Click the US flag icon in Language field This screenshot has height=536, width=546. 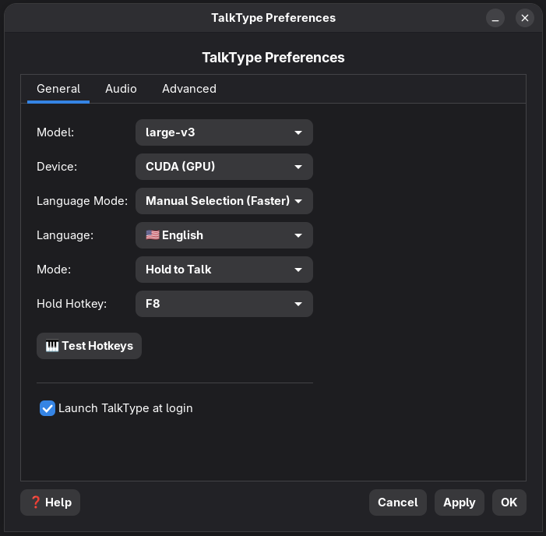pyautogui.click(x=153, y=235)
